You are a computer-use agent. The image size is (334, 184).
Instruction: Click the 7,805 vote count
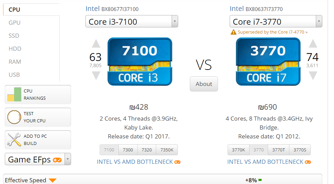(x=95, y=65)
